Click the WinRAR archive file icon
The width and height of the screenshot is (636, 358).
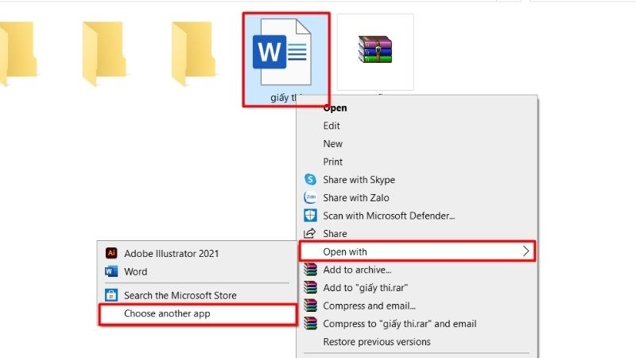tap(375, 52)
